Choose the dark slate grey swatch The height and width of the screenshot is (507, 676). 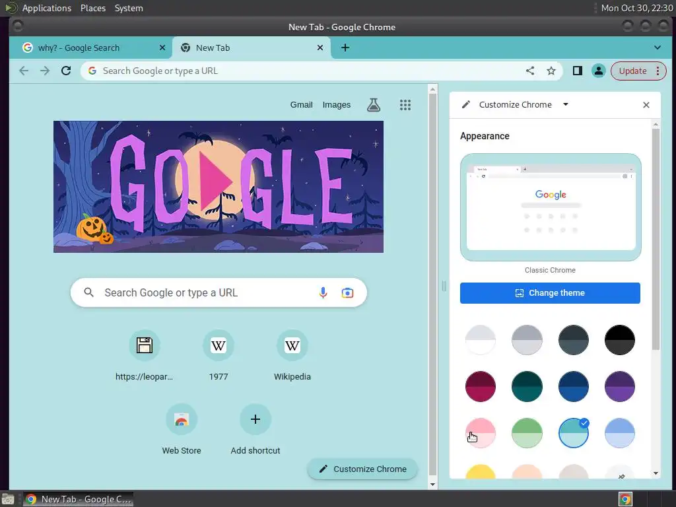[x=574, y=340]
